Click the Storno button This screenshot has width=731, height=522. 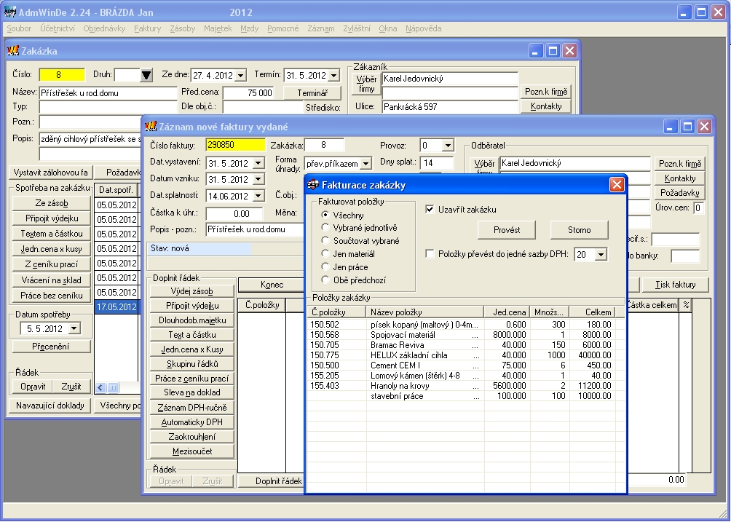[579, 230]
